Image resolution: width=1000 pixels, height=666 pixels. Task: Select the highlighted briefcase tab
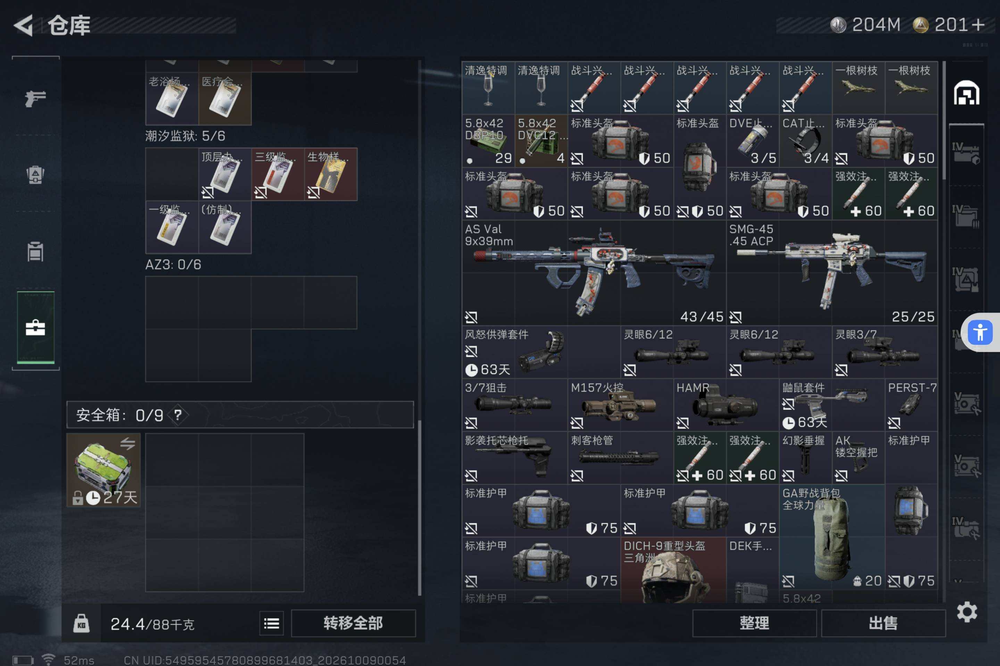pyautogui.click(x=35, y=327)
